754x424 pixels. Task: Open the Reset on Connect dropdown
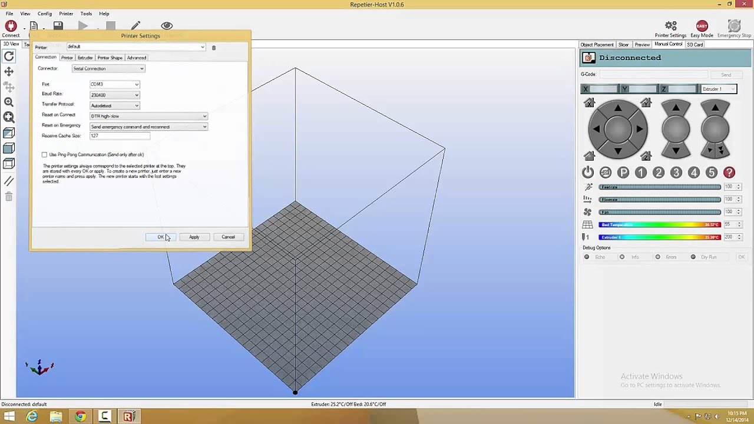point(148,116)
